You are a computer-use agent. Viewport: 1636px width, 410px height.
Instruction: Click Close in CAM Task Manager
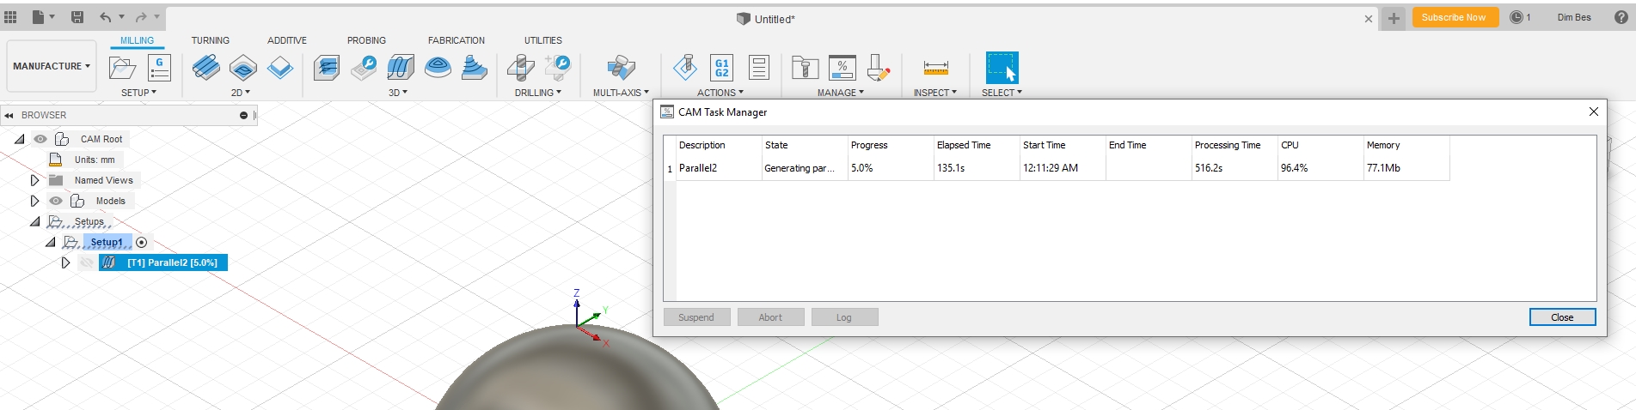(x=1562, y=317)
